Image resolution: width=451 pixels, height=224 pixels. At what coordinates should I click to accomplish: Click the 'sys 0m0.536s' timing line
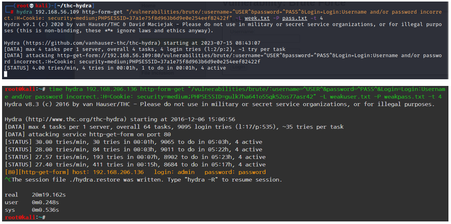(x=32, y=210)
